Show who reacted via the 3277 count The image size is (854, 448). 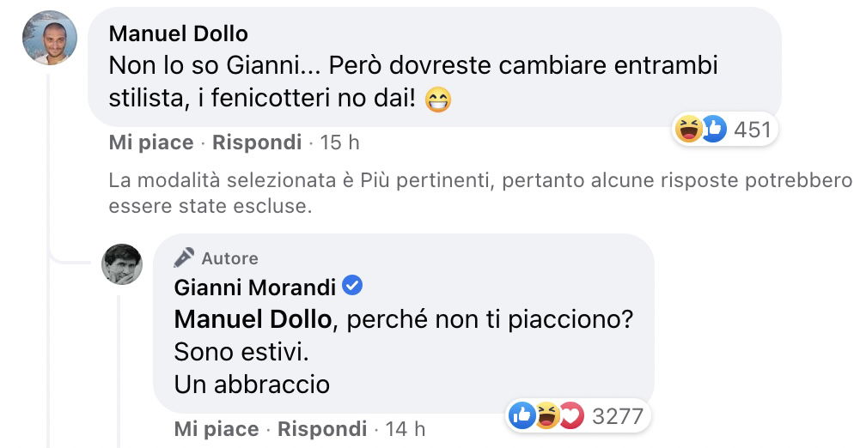pyautogui.click(x=618, y=416)
